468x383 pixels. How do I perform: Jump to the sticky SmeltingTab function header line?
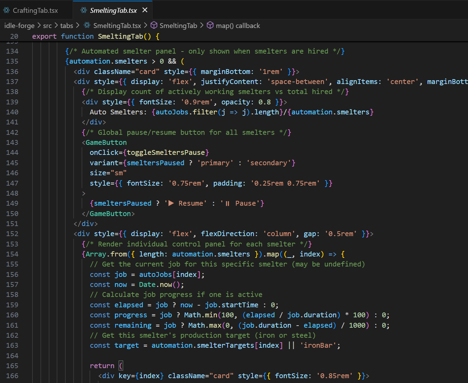tap(120, 36)
